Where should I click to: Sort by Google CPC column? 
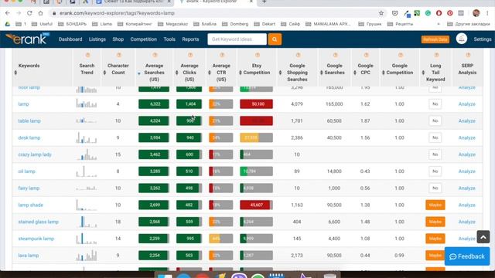point(355,73)
